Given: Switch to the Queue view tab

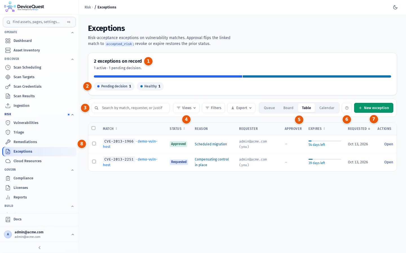Looking at the screenshot, I should 269,108.
